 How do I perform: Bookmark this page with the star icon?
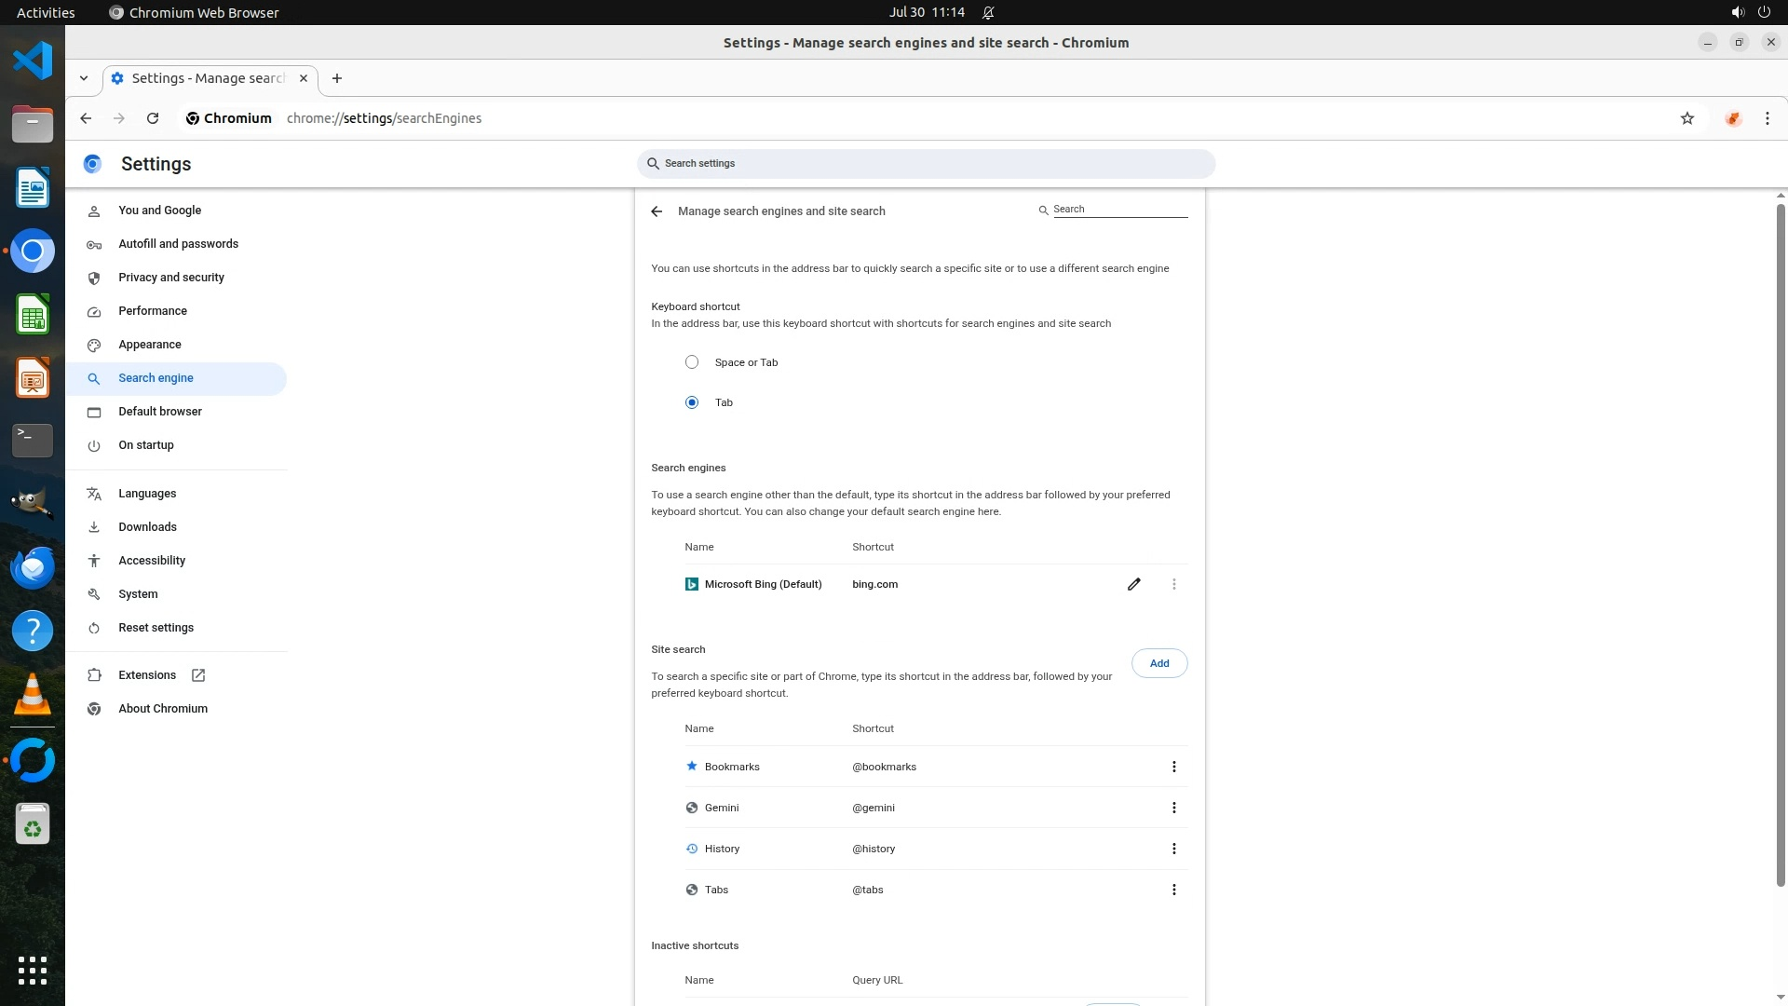[x=1686, y=118]
